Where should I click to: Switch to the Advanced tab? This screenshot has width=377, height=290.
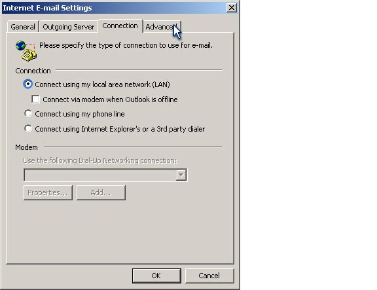(162, 27)
